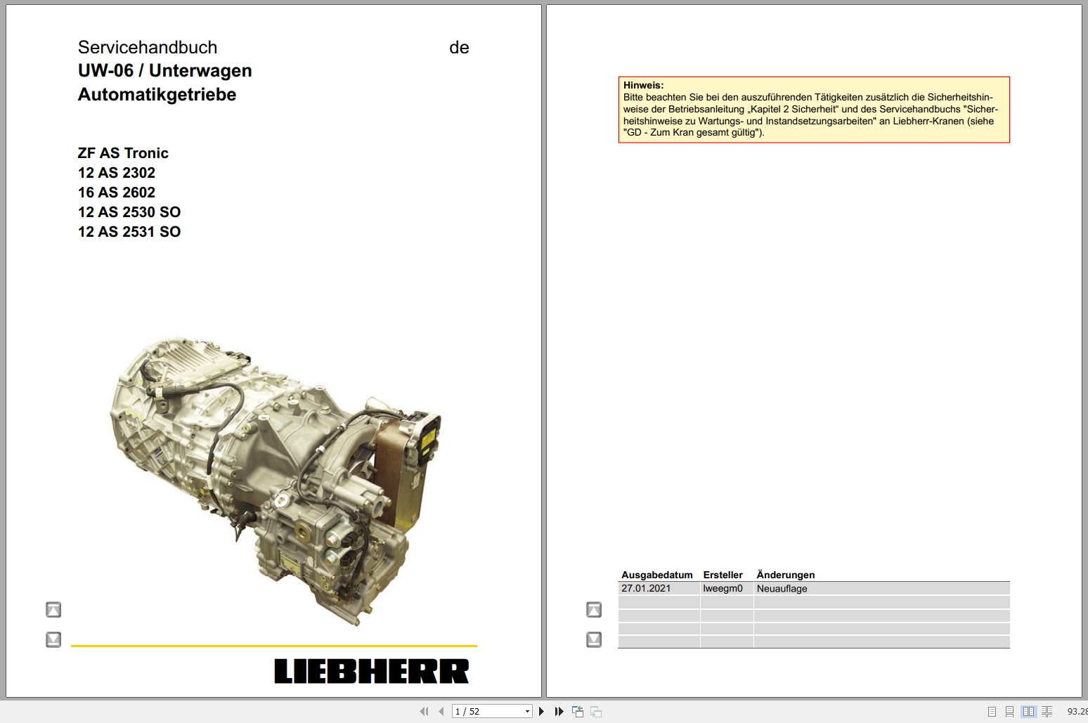The width and height of the screenshot is (1088, 723).
Task: Click the 'UW-06 / Unterwagen' title
Action: point(164,70)
